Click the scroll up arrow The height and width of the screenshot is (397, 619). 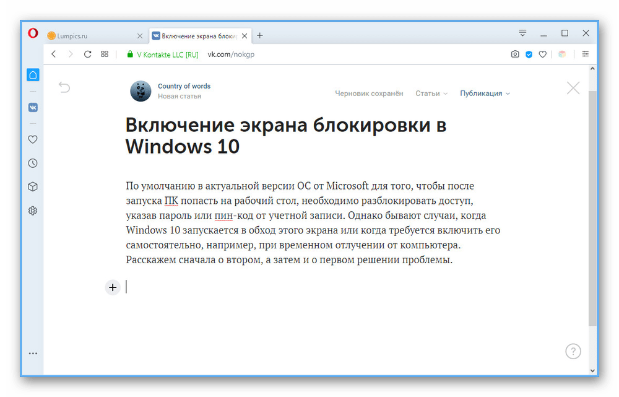click(x=592, y=69)
